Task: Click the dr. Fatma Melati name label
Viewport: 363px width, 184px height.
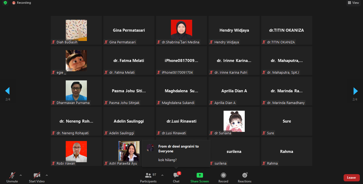Action: click(x=122, y=72)
